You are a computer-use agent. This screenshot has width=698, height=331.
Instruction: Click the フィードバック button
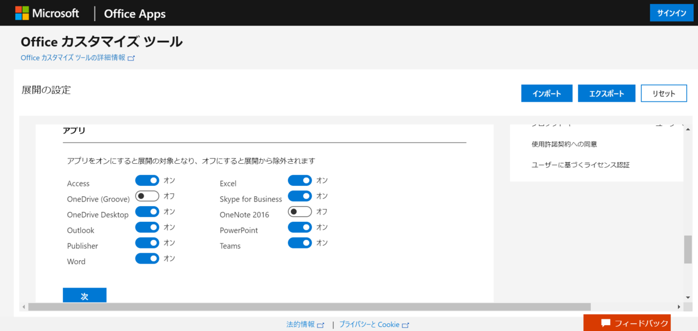626,323
